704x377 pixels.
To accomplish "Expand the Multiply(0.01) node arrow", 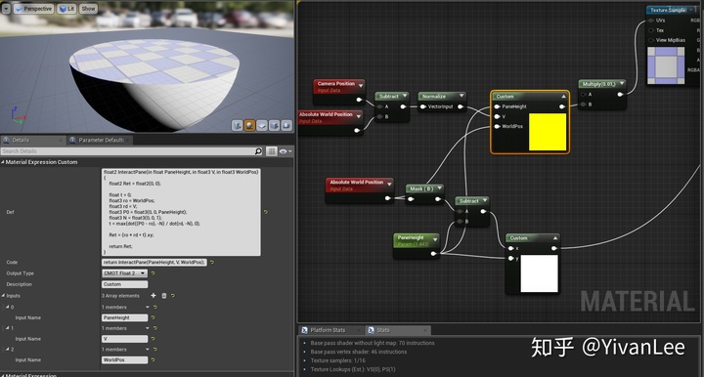I will [622, 83].
